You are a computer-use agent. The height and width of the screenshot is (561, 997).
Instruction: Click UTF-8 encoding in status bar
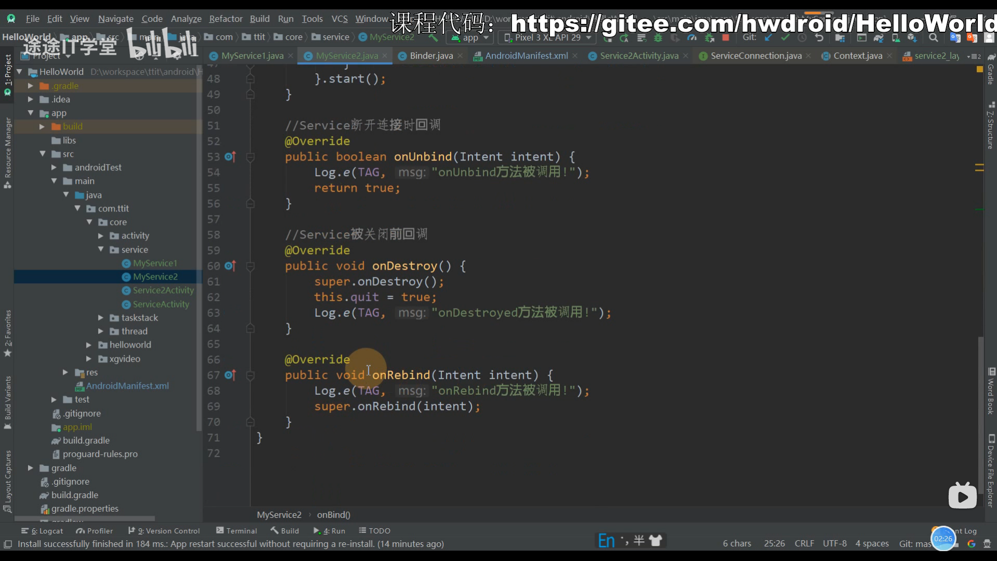click(x=834, y=543)
